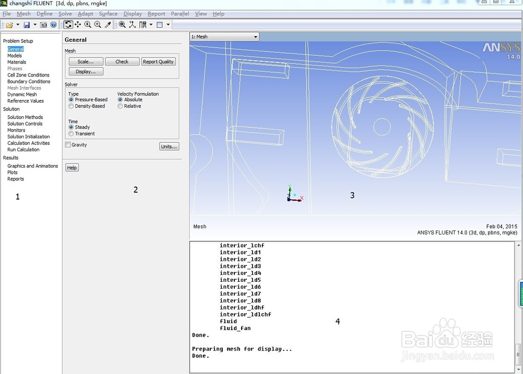Click the Display... button

tap(86, 71)
